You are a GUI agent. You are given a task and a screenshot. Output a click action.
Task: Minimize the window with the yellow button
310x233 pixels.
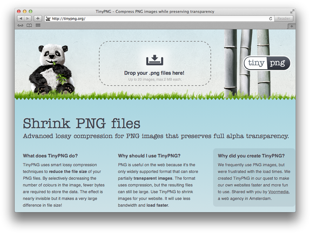(24, 11)
